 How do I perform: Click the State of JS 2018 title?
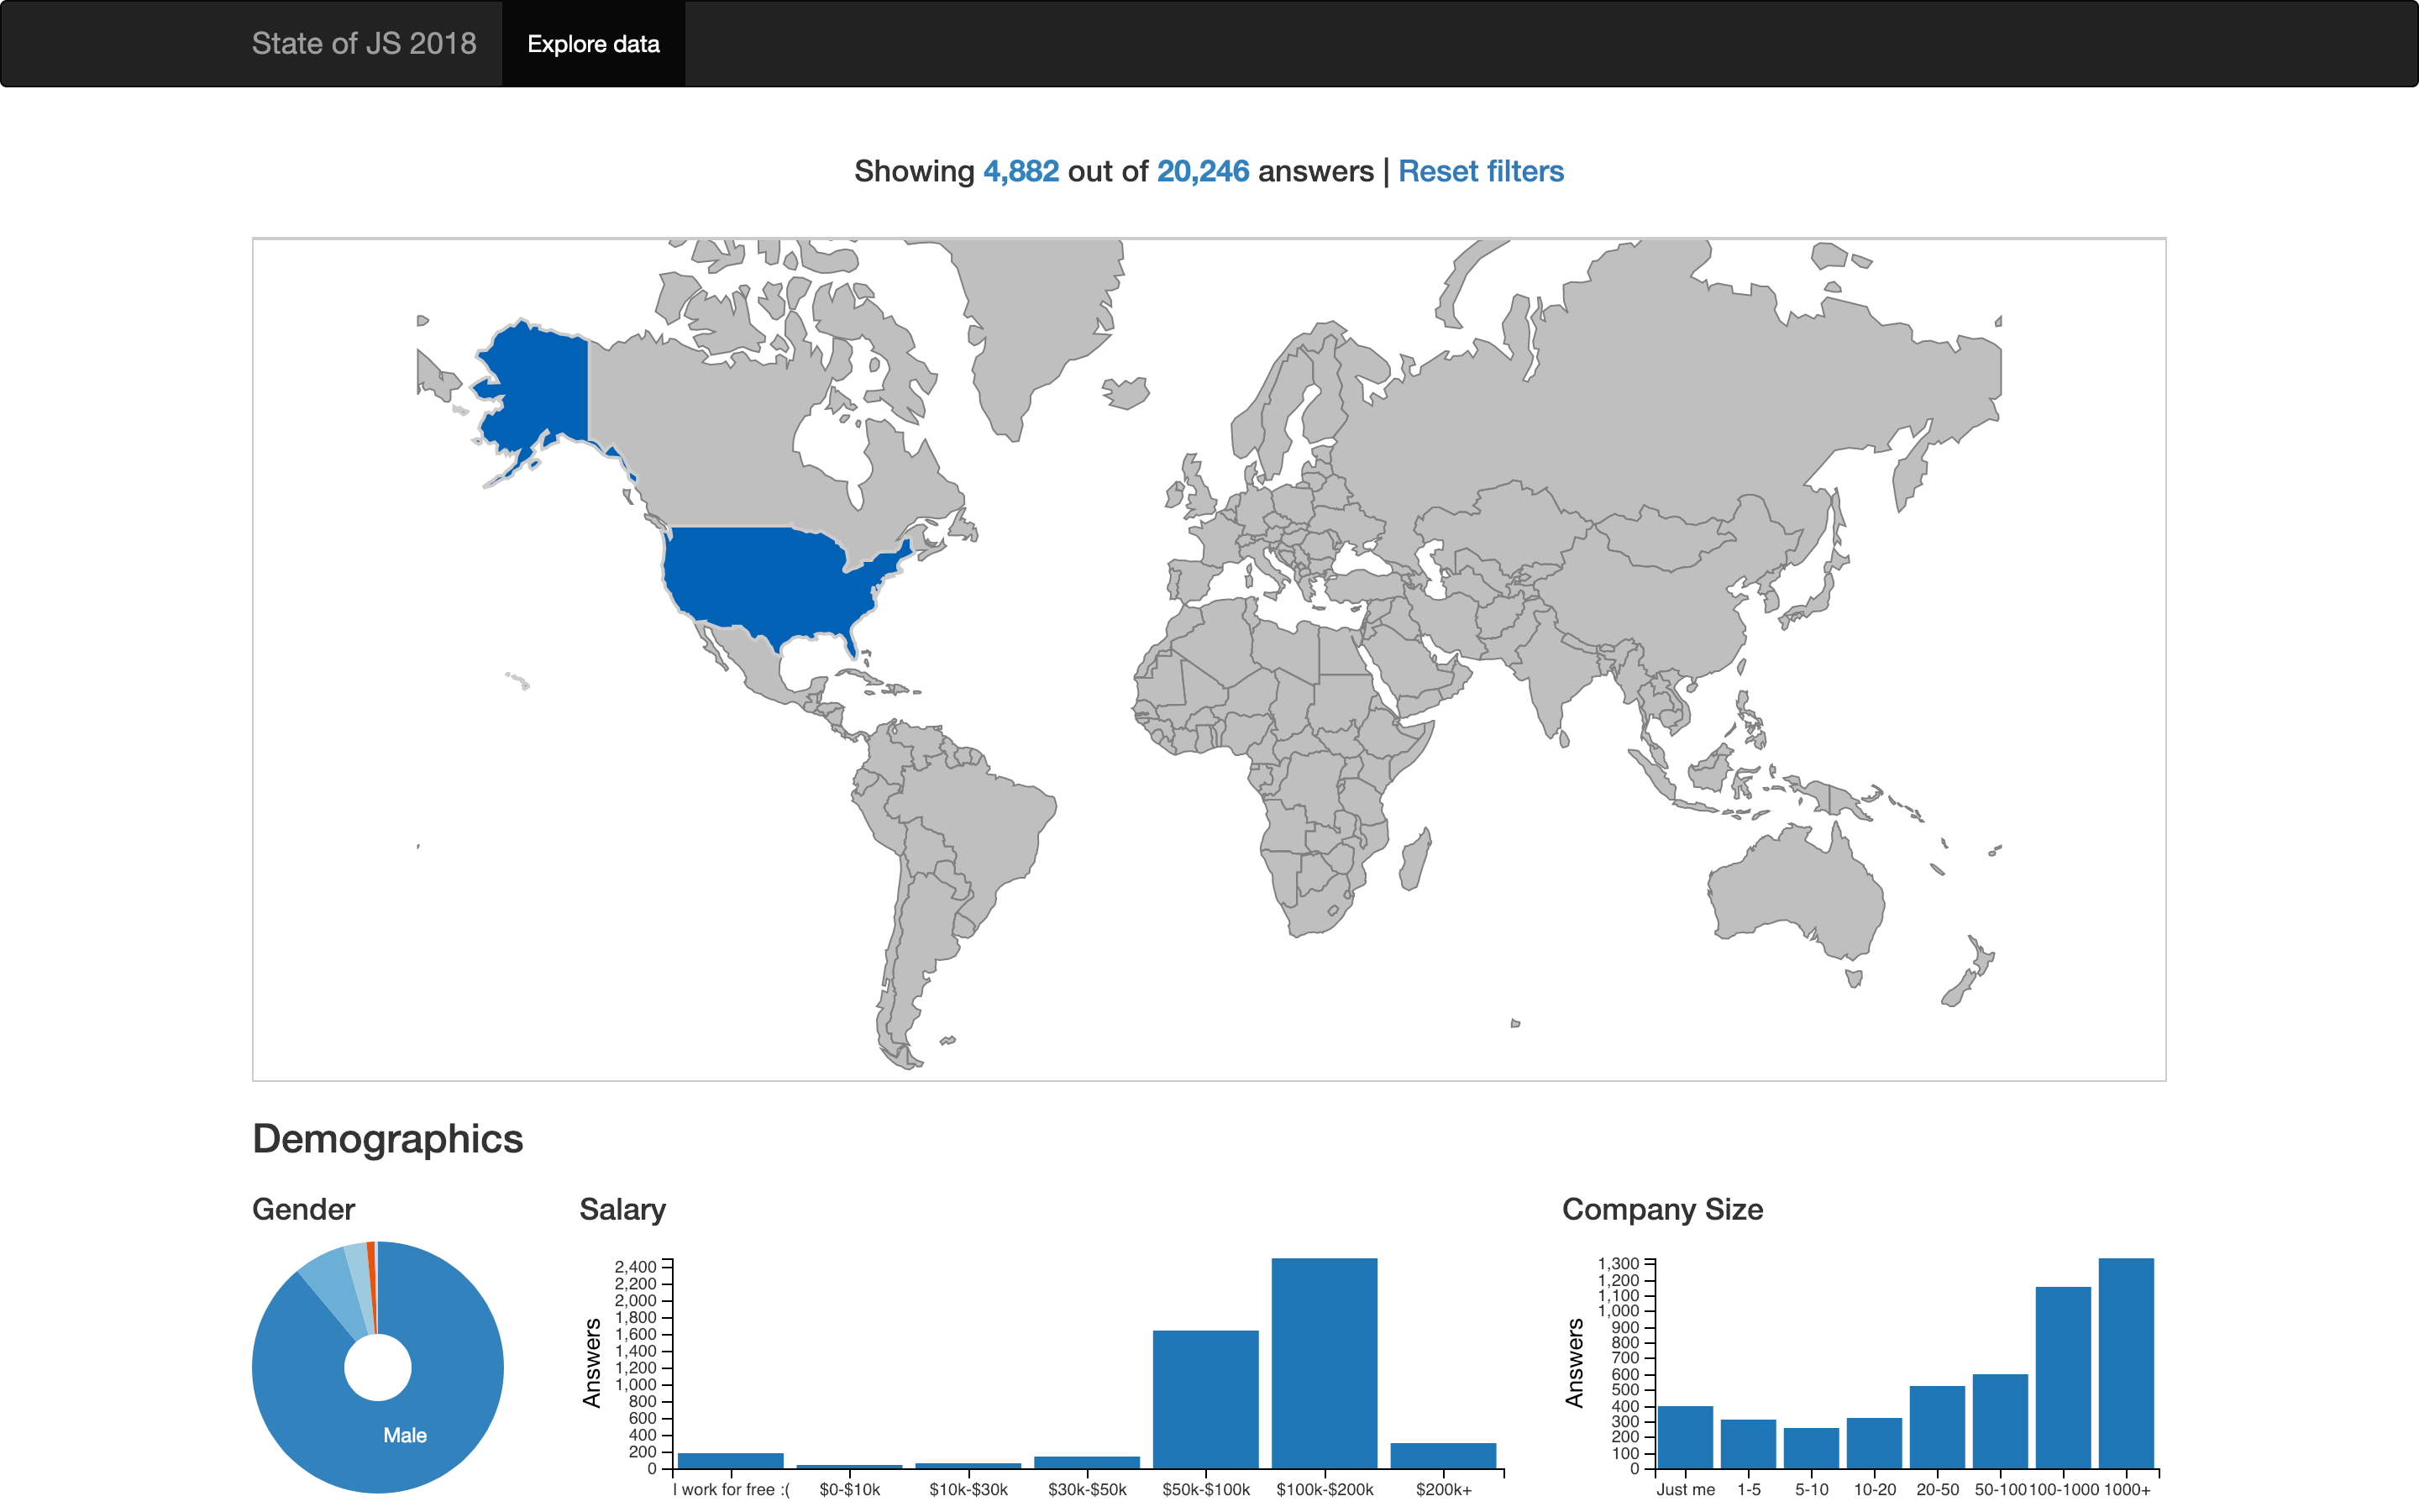tap(364, 43)
